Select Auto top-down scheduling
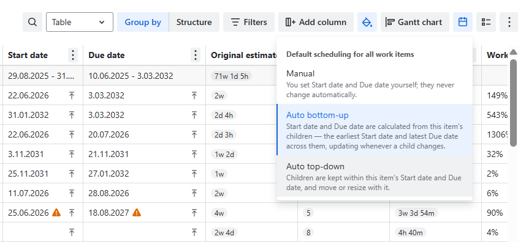 coord(375,176)
